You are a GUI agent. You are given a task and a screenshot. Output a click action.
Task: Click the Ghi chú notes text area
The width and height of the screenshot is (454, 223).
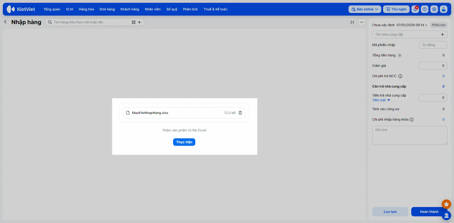coord(409,135)
